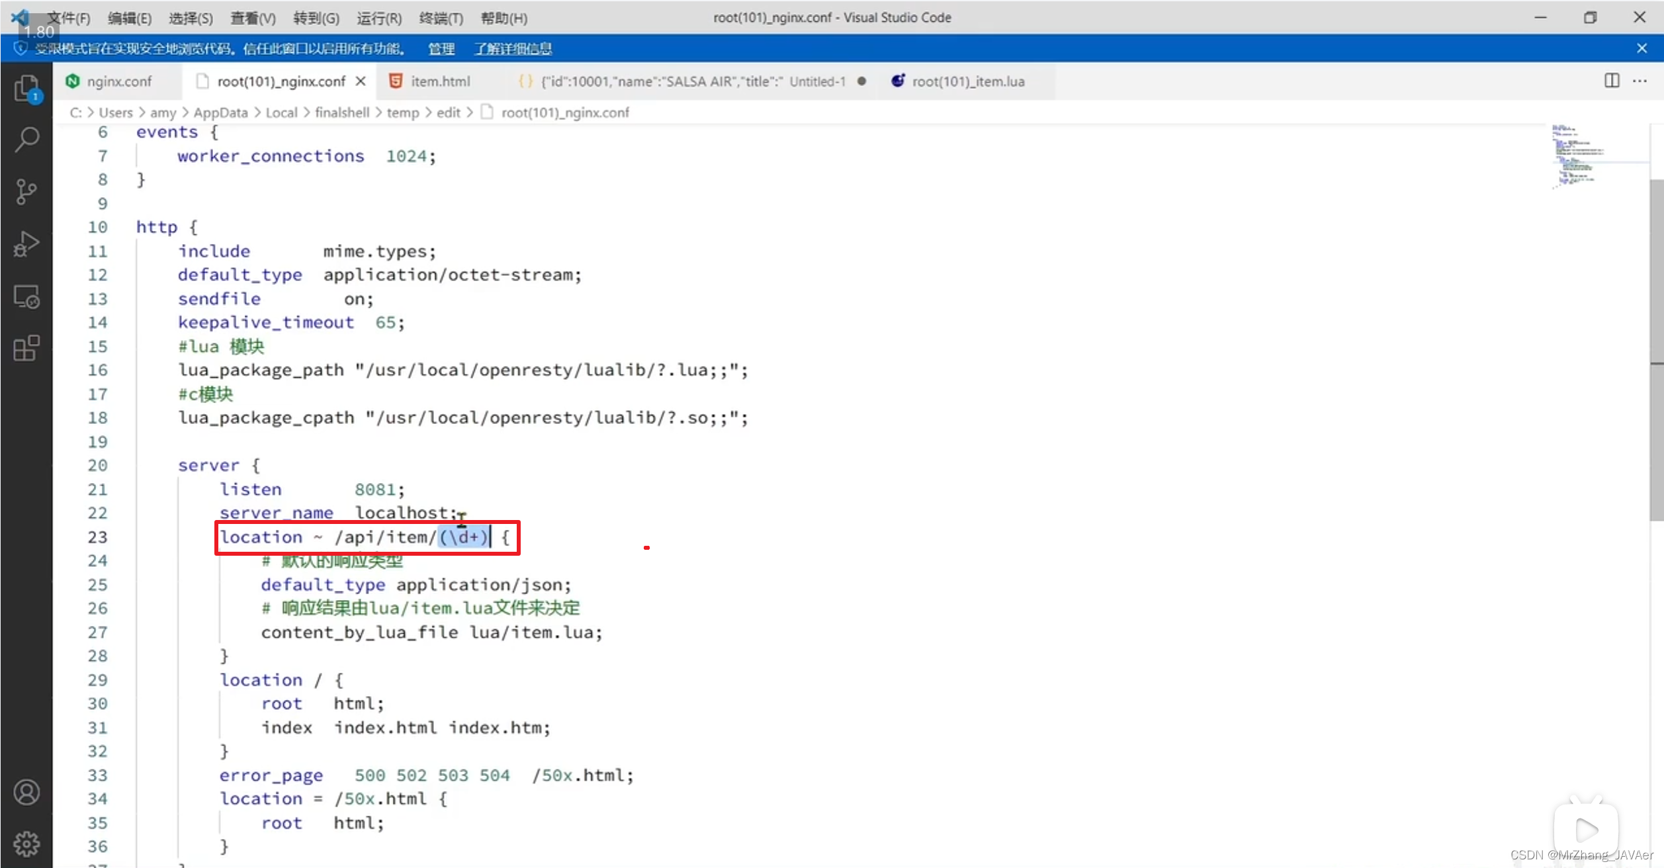Click the 了解详细信息 learn more link

point(513,48)
